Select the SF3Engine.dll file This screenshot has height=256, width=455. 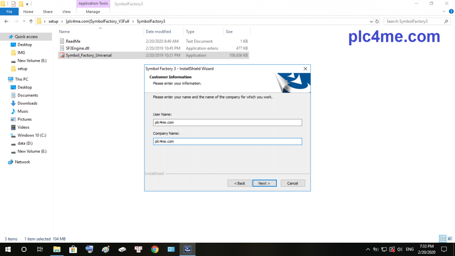pos(77,48)
